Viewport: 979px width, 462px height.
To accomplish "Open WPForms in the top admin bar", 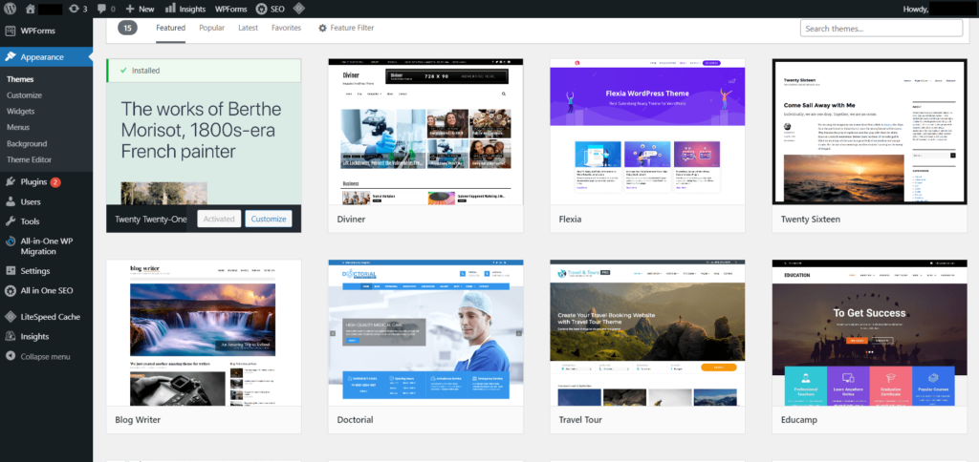I will 231,9.
